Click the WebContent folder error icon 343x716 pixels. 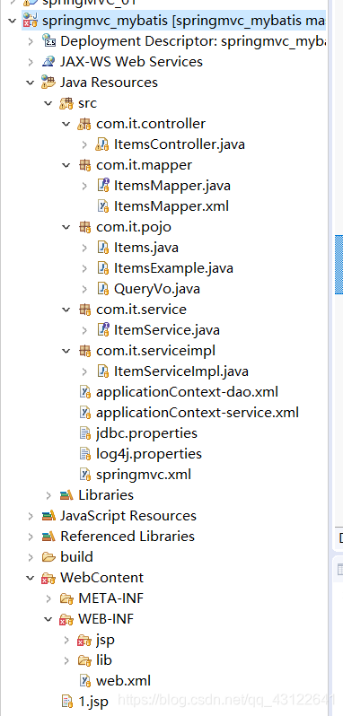(48, 578)
